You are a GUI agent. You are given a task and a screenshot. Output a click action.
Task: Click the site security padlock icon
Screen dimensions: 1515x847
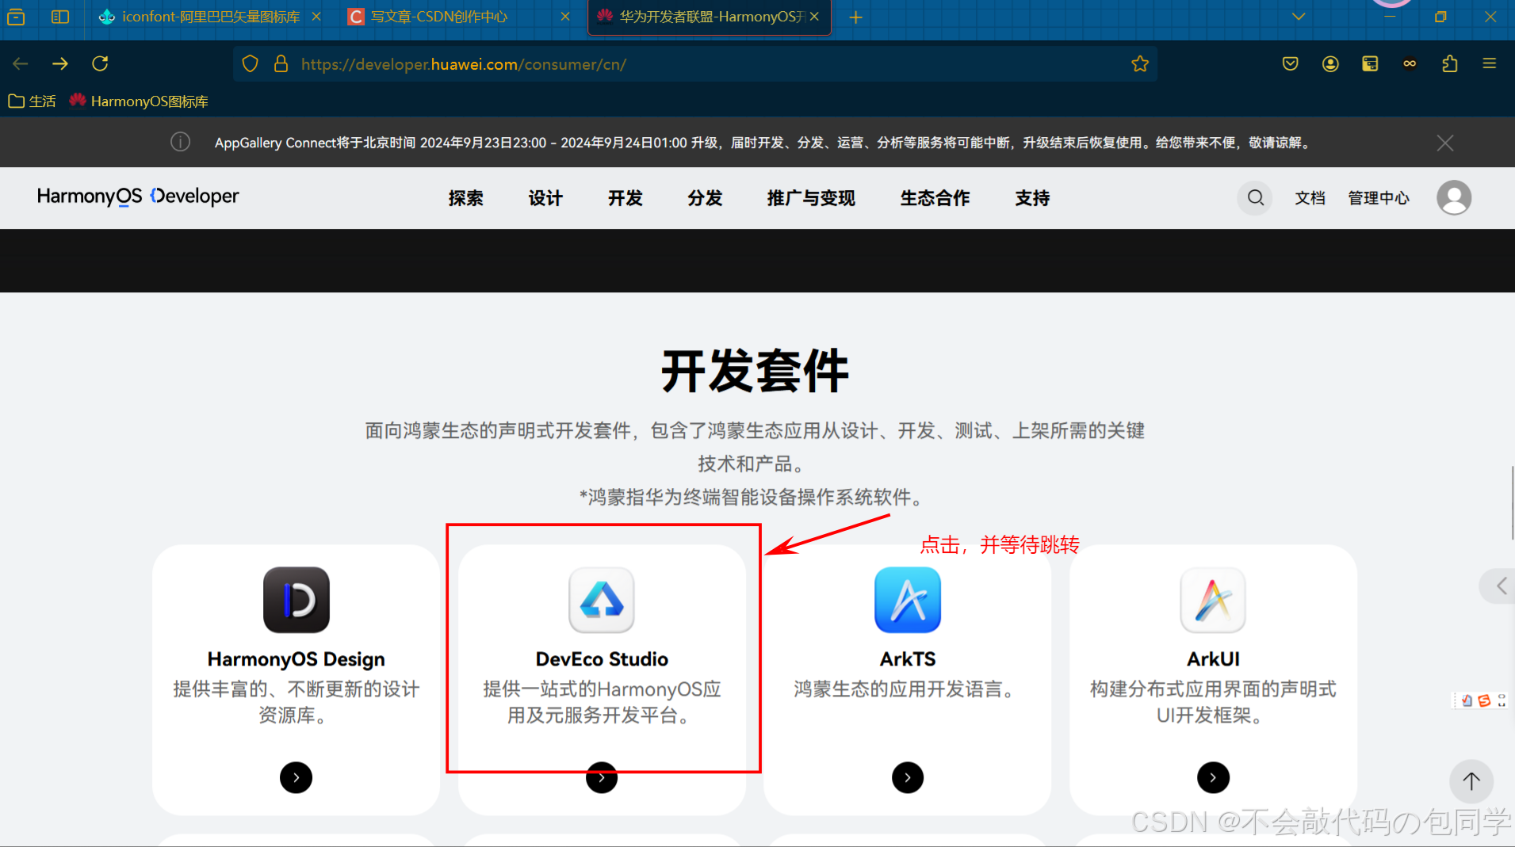click(281, 64)
